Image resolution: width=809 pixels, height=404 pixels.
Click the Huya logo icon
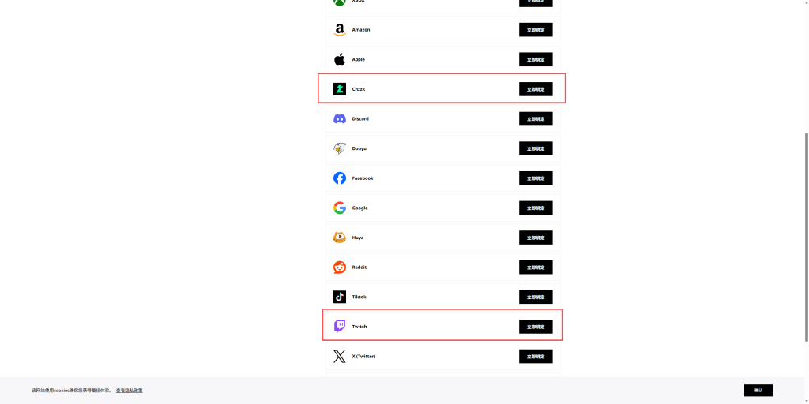[339, 238]
